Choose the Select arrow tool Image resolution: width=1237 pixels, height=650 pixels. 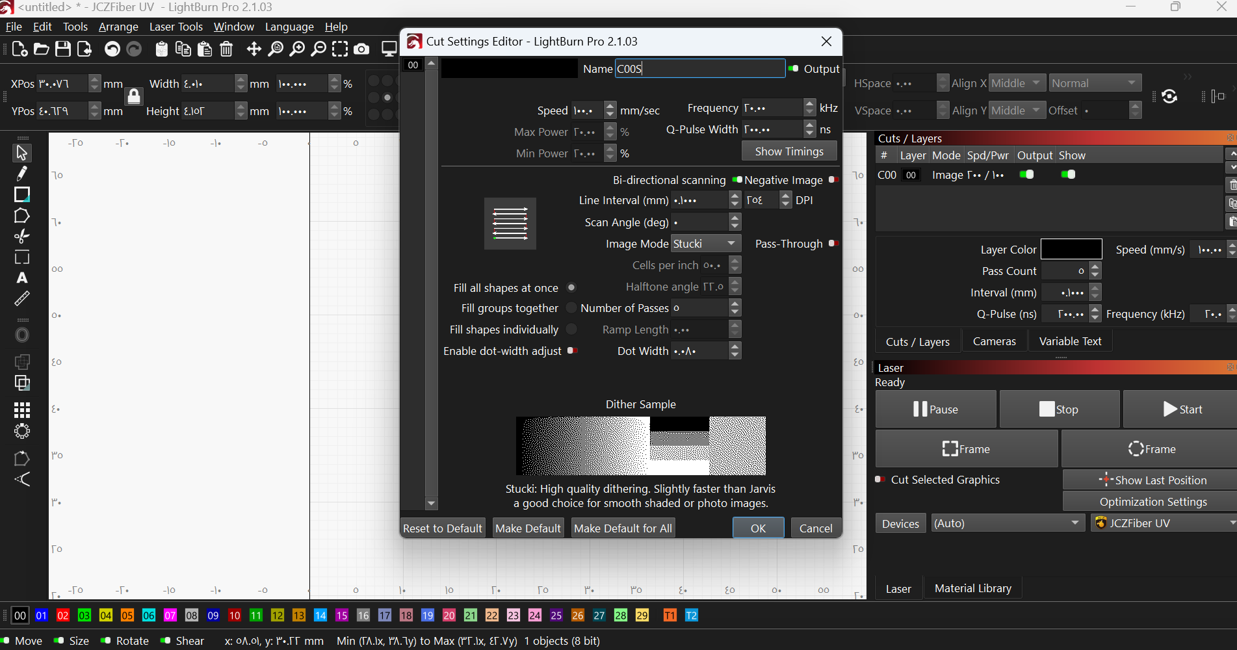(22, 153)
